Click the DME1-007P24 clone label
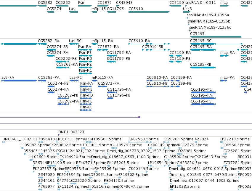 (71, 132)
